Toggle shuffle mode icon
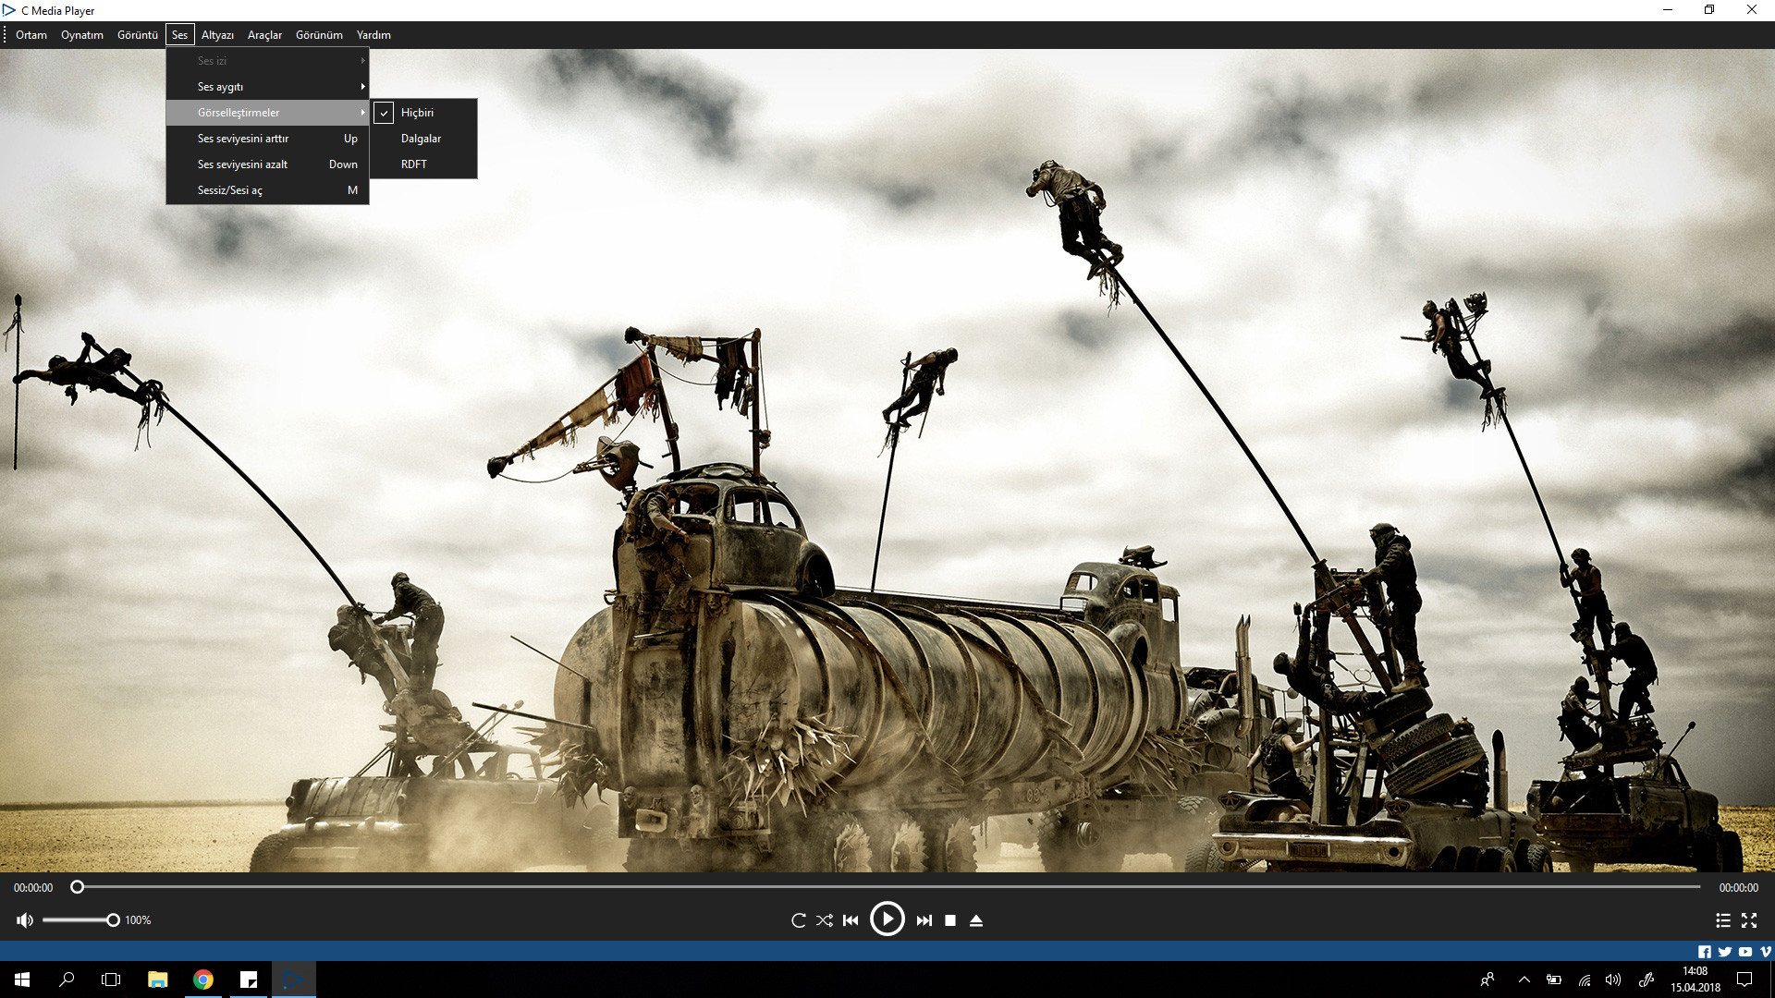Screen dimensions: 1775x998 coord(825,920)
